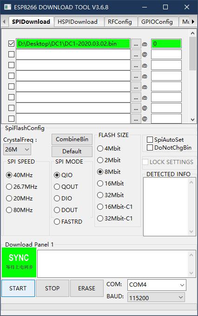198x316 pixels.
Task: Select DOUT SPI mode
Action: 57,210
